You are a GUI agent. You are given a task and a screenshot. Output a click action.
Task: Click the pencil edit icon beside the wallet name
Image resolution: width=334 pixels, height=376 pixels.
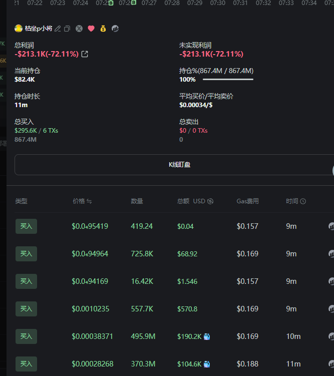click(58, 29)
